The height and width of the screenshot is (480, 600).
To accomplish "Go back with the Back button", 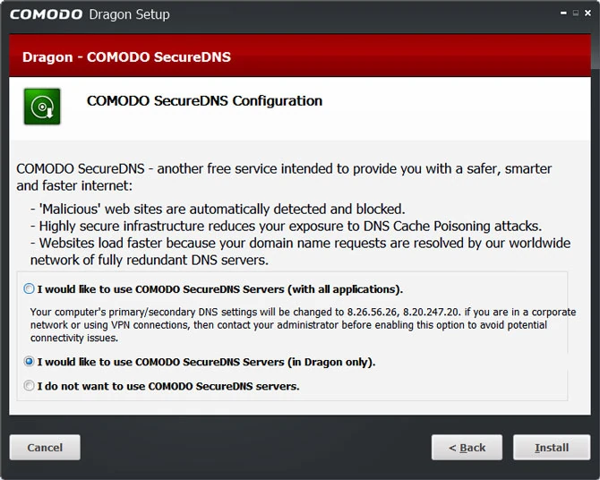I will 467,447.
